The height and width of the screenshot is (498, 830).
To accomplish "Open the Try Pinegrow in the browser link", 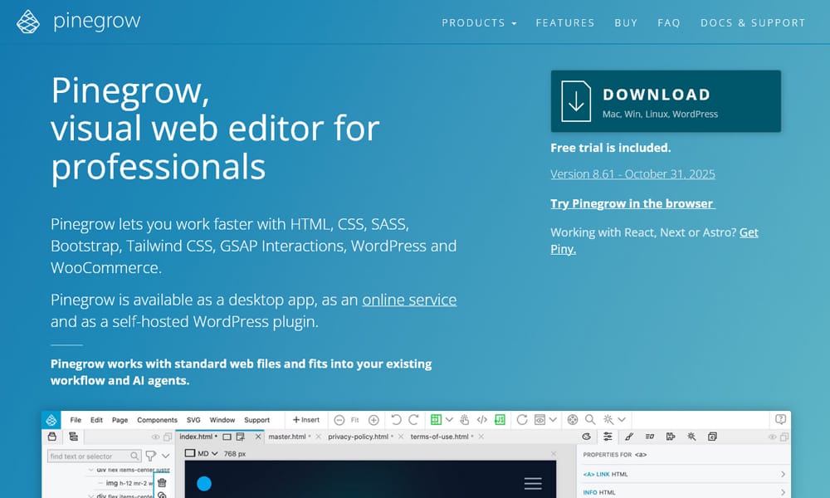I will pos(632,203).
